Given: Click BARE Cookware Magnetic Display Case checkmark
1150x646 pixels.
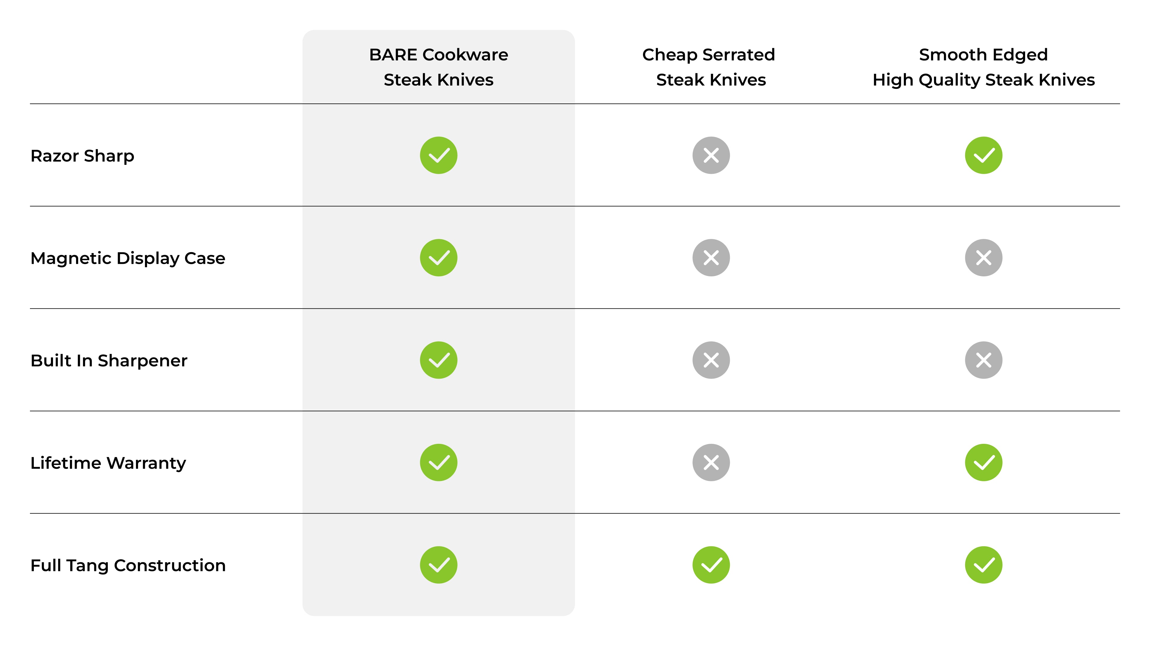Looking at the screenshot, I should (438, 258).
